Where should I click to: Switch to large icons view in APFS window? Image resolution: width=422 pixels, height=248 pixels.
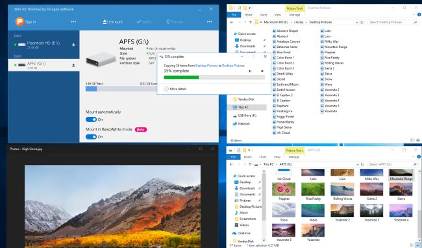pyautogui.click(x=417, y=245)
